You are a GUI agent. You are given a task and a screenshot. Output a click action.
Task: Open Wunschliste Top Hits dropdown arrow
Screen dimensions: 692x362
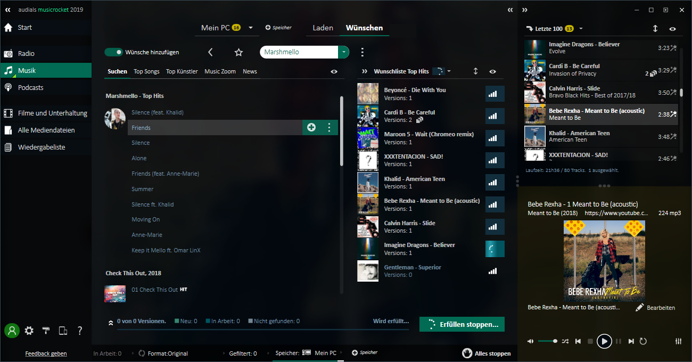click(449, 71)
